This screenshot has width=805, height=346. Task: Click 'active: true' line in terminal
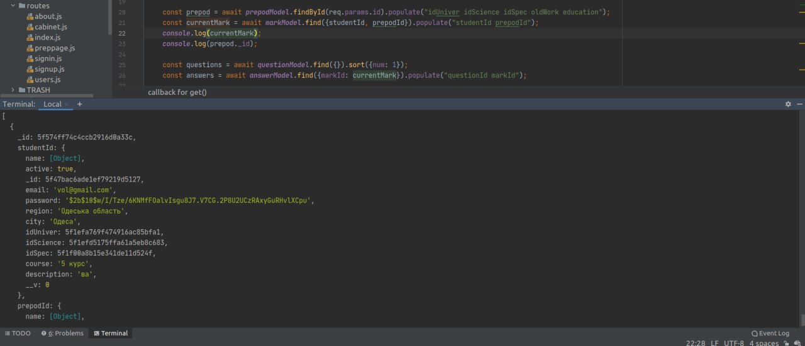point(51,169)
